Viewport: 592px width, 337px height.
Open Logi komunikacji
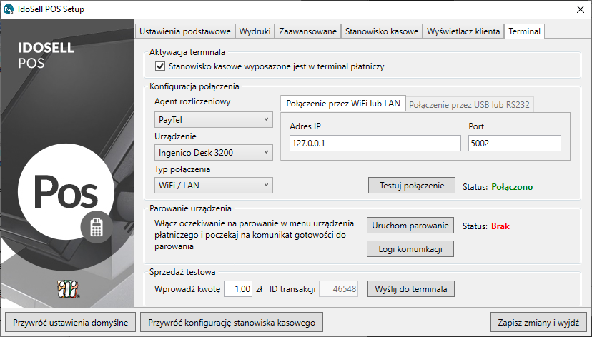coord(410,248)
